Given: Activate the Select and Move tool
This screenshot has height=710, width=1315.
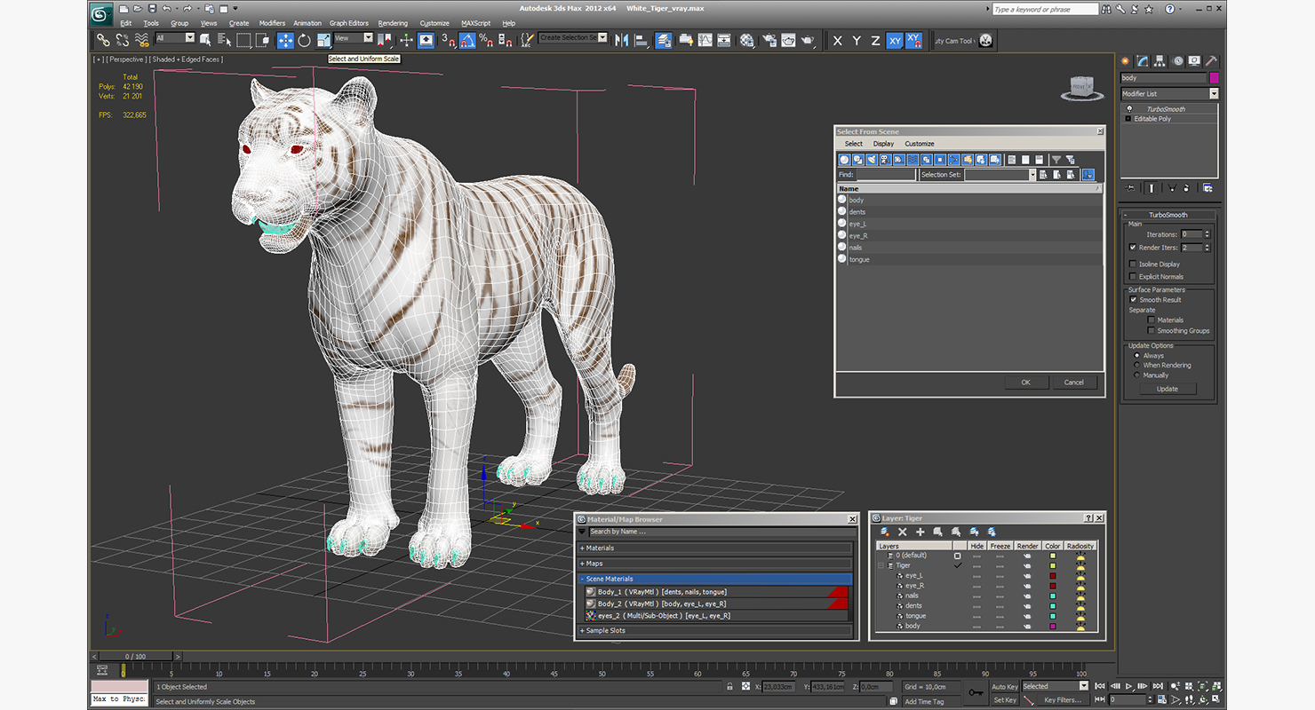Looking at the screenshot, I should click(x=286, y=40).
